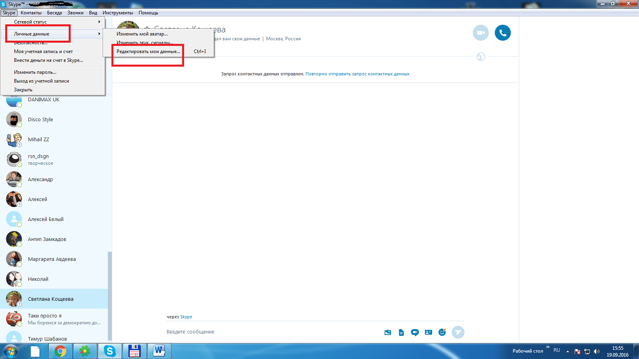The width and height of the screenshot is (639, 359).
Task: Click into the Введите сообщение message field
Action: (x=272, y=332)
